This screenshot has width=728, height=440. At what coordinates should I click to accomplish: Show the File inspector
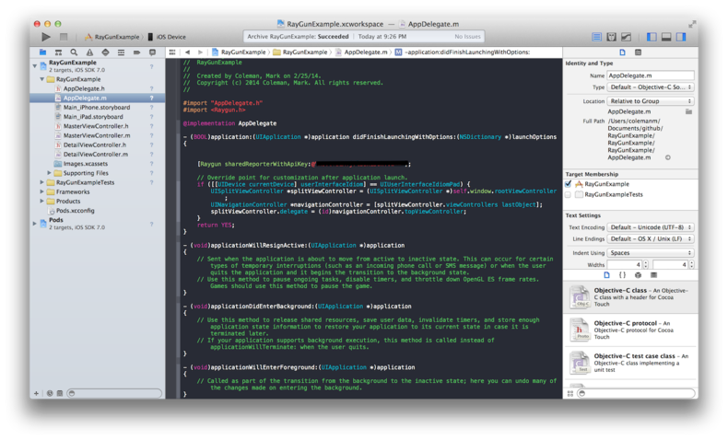[x=622, y=52]
